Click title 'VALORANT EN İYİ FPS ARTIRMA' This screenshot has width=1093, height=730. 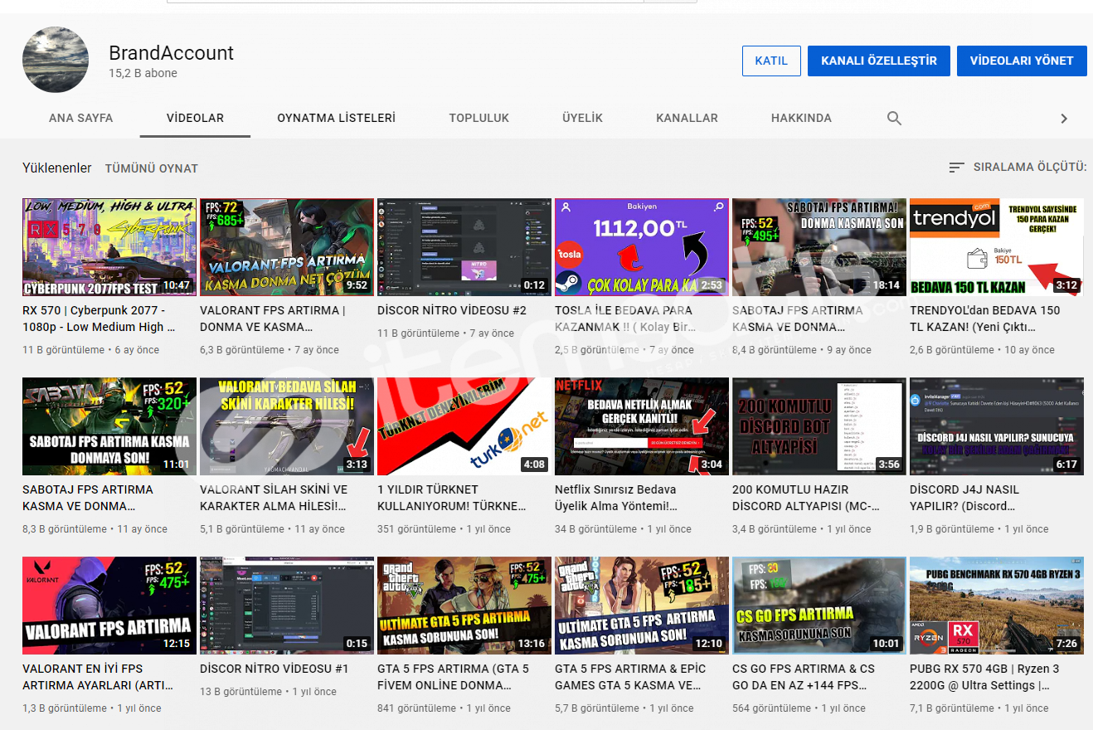[97, 677]
